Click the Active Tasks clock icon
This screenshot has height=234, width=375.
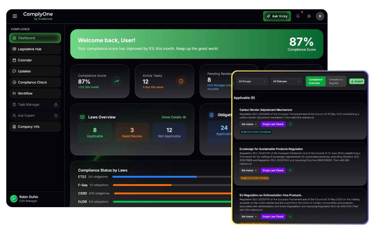181,81
